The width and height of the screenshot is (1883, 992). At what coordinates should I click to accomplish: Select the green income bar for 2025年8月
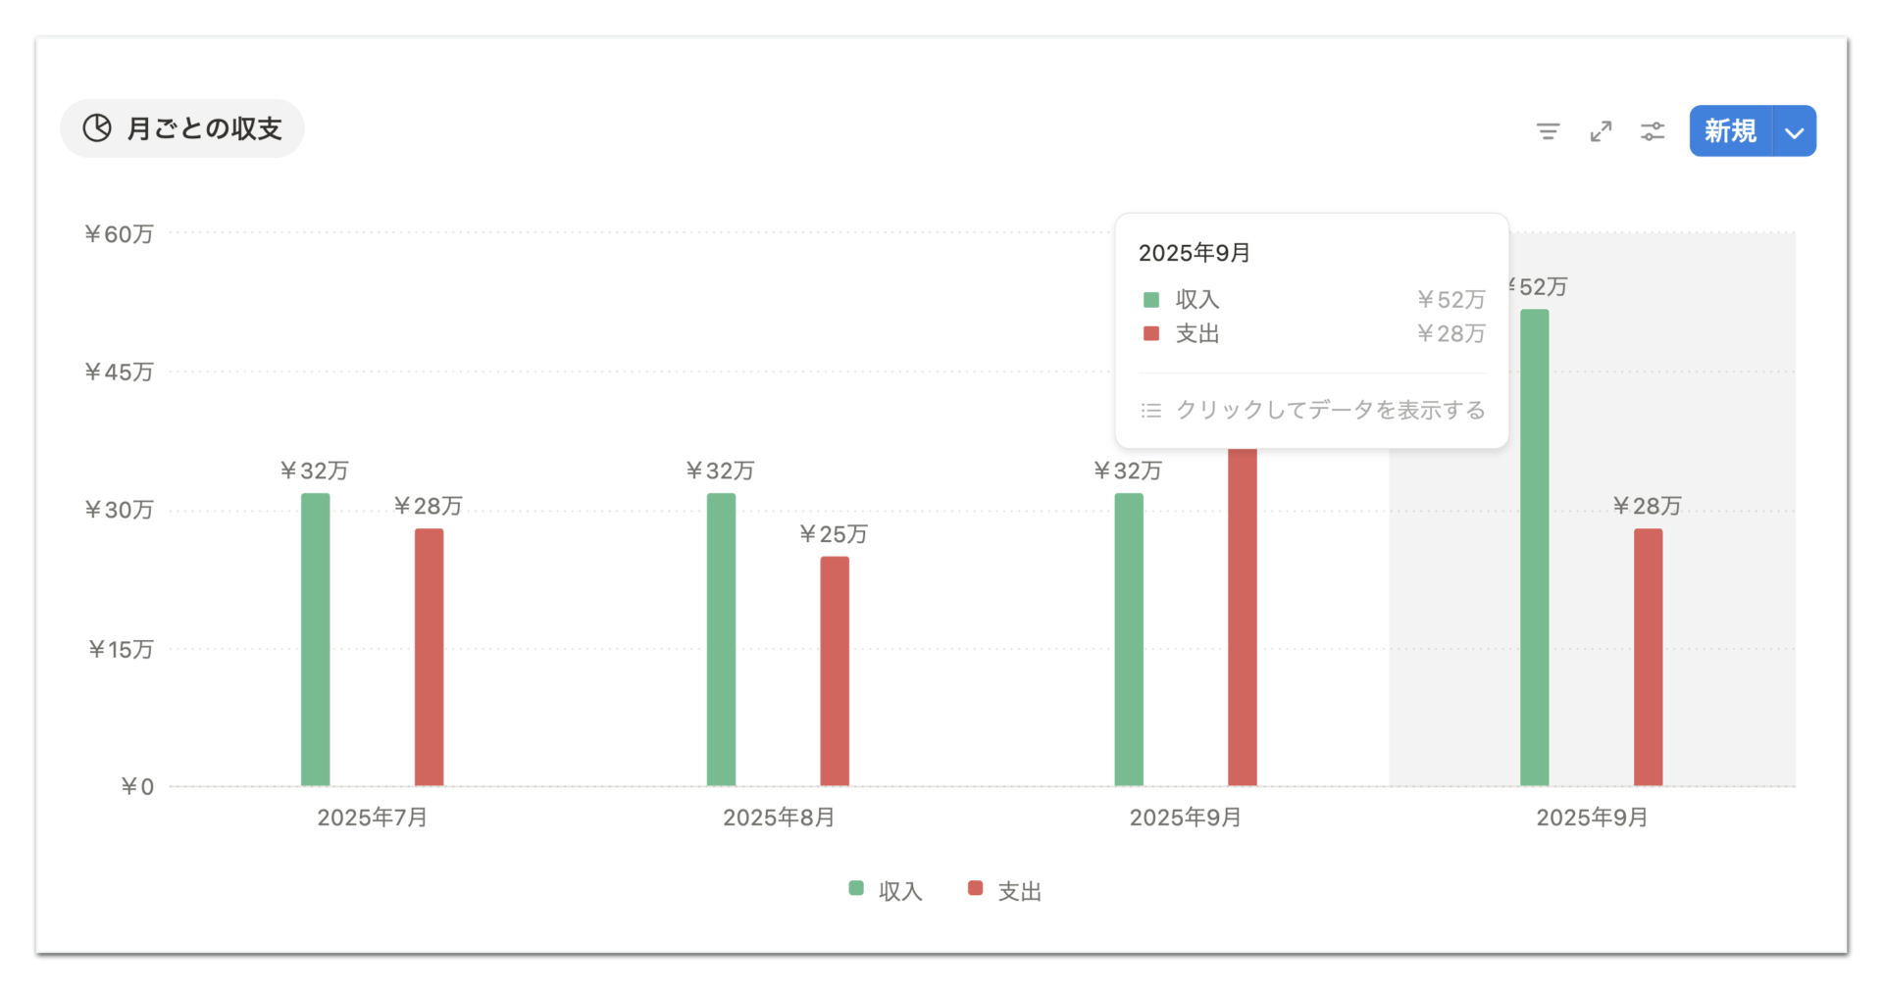(722, 640)
